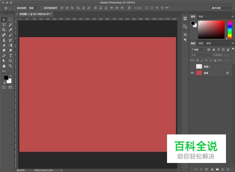Select the Horizontal Type tool

(10, 56)
